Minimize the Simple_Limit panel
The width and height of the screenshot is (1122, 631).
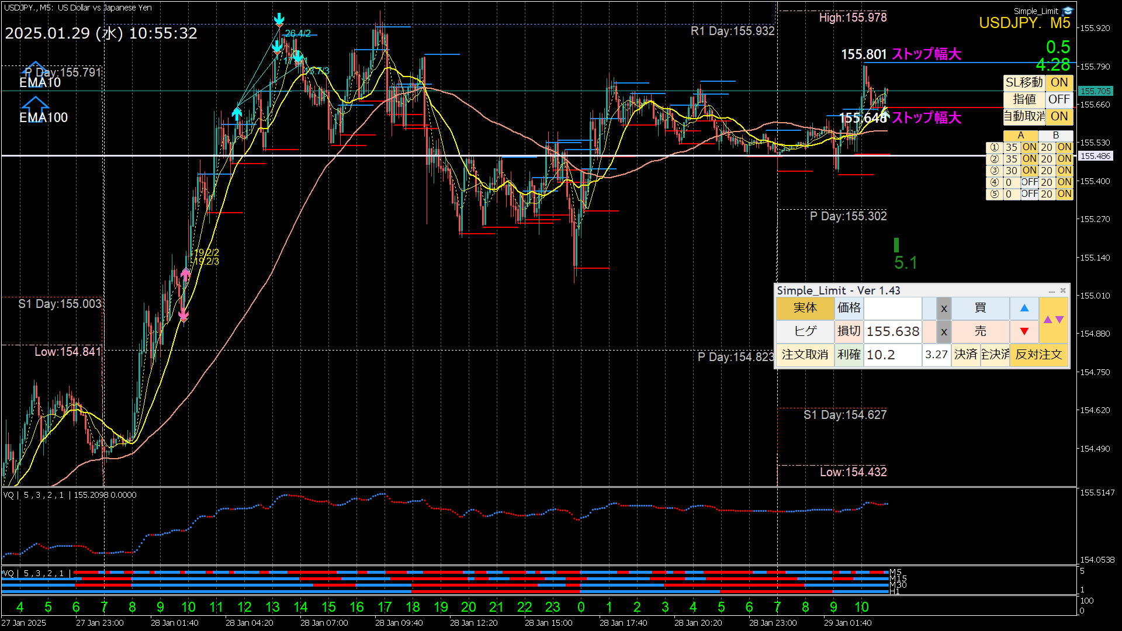[x=1051, y=290]
